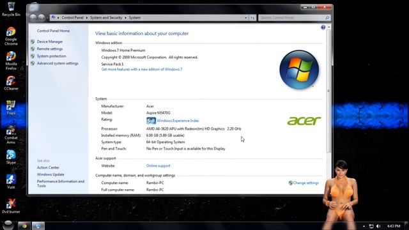Click Show desktop button at taskbar end

coord(406,226)
